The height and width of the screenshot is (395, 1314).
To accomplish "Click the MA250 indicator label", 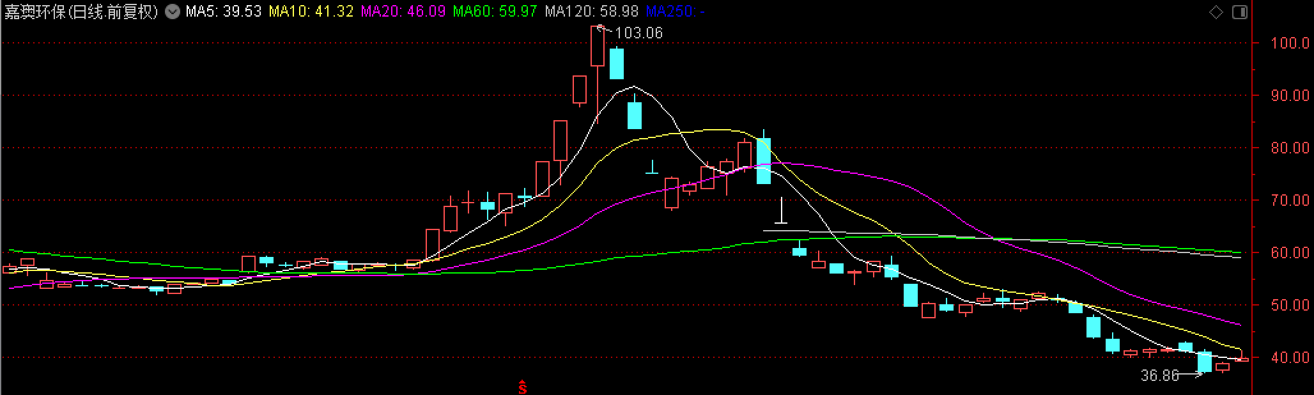I will [676, 12].
